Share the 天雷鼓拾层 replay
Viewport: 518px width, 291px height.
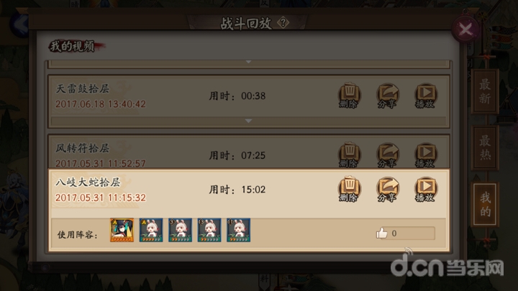coord(388,96)
